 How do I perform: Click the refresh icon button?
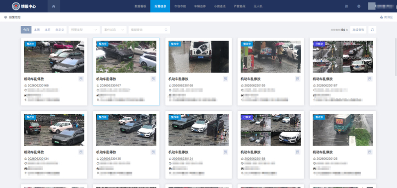[372, 30]
